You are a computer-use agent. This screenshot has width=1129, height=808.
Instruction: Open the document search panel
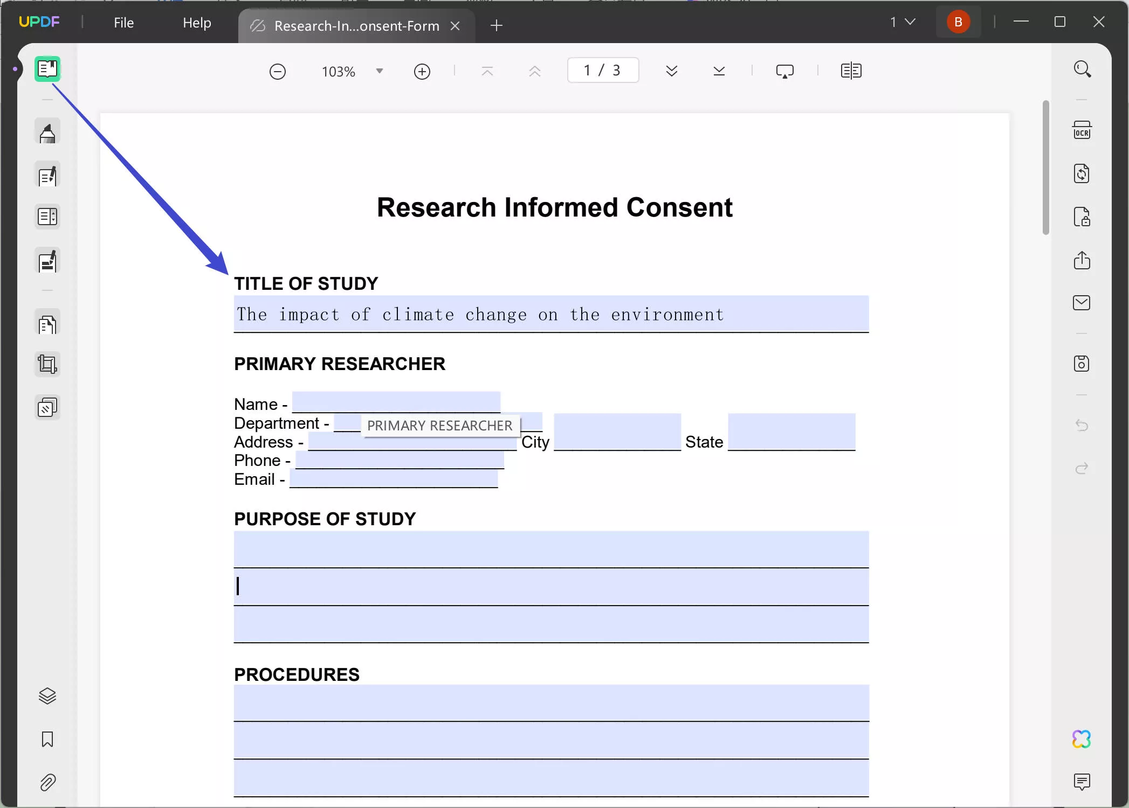pos(1083,68)
